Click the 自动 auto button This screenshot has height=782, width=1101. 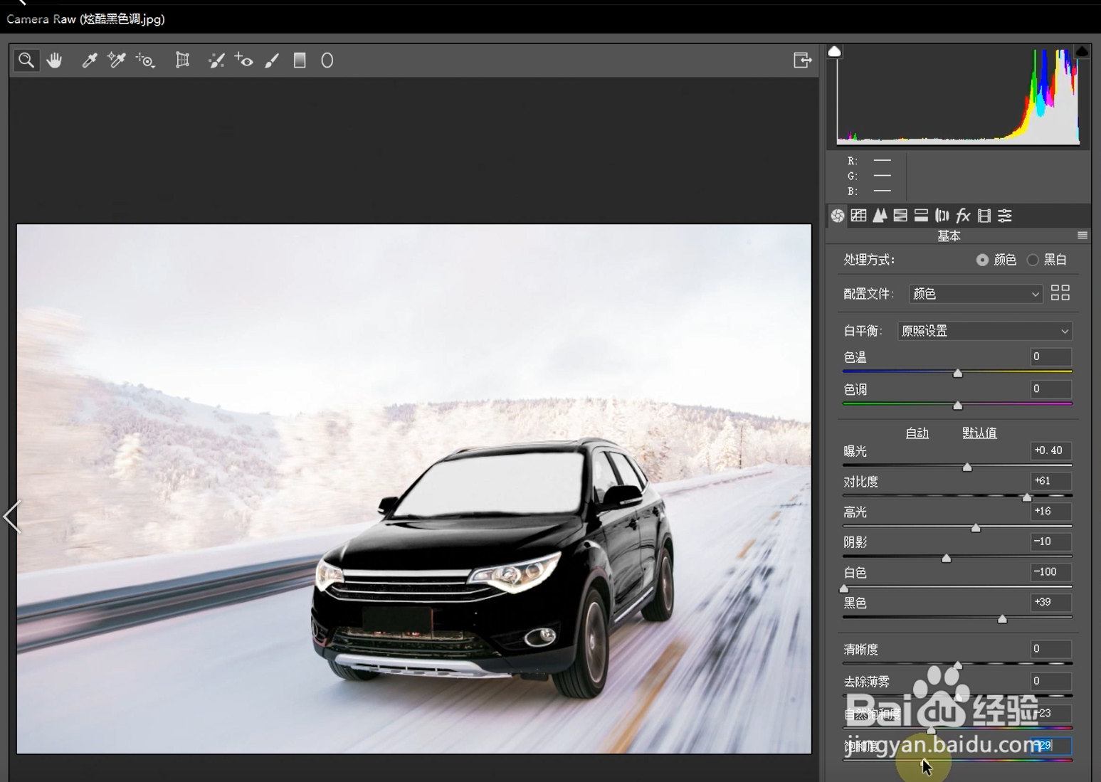pos(917,433)
